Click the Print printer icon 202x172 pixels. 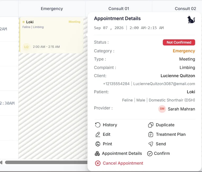click(x=98, y=144)
